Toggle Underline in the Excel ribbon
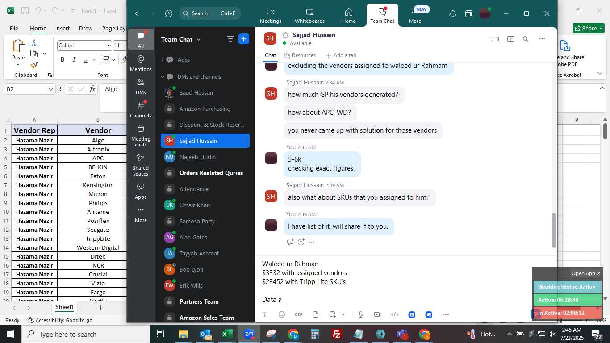610x343 pixels. point(85,60)
